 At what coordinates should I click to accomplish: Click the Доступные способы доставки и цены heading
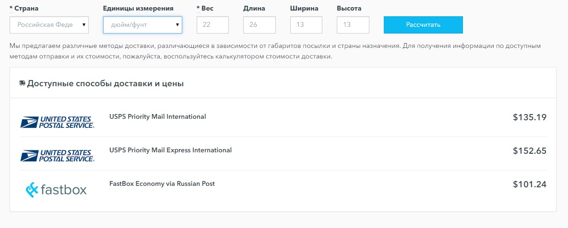click(x=105, y=83)
